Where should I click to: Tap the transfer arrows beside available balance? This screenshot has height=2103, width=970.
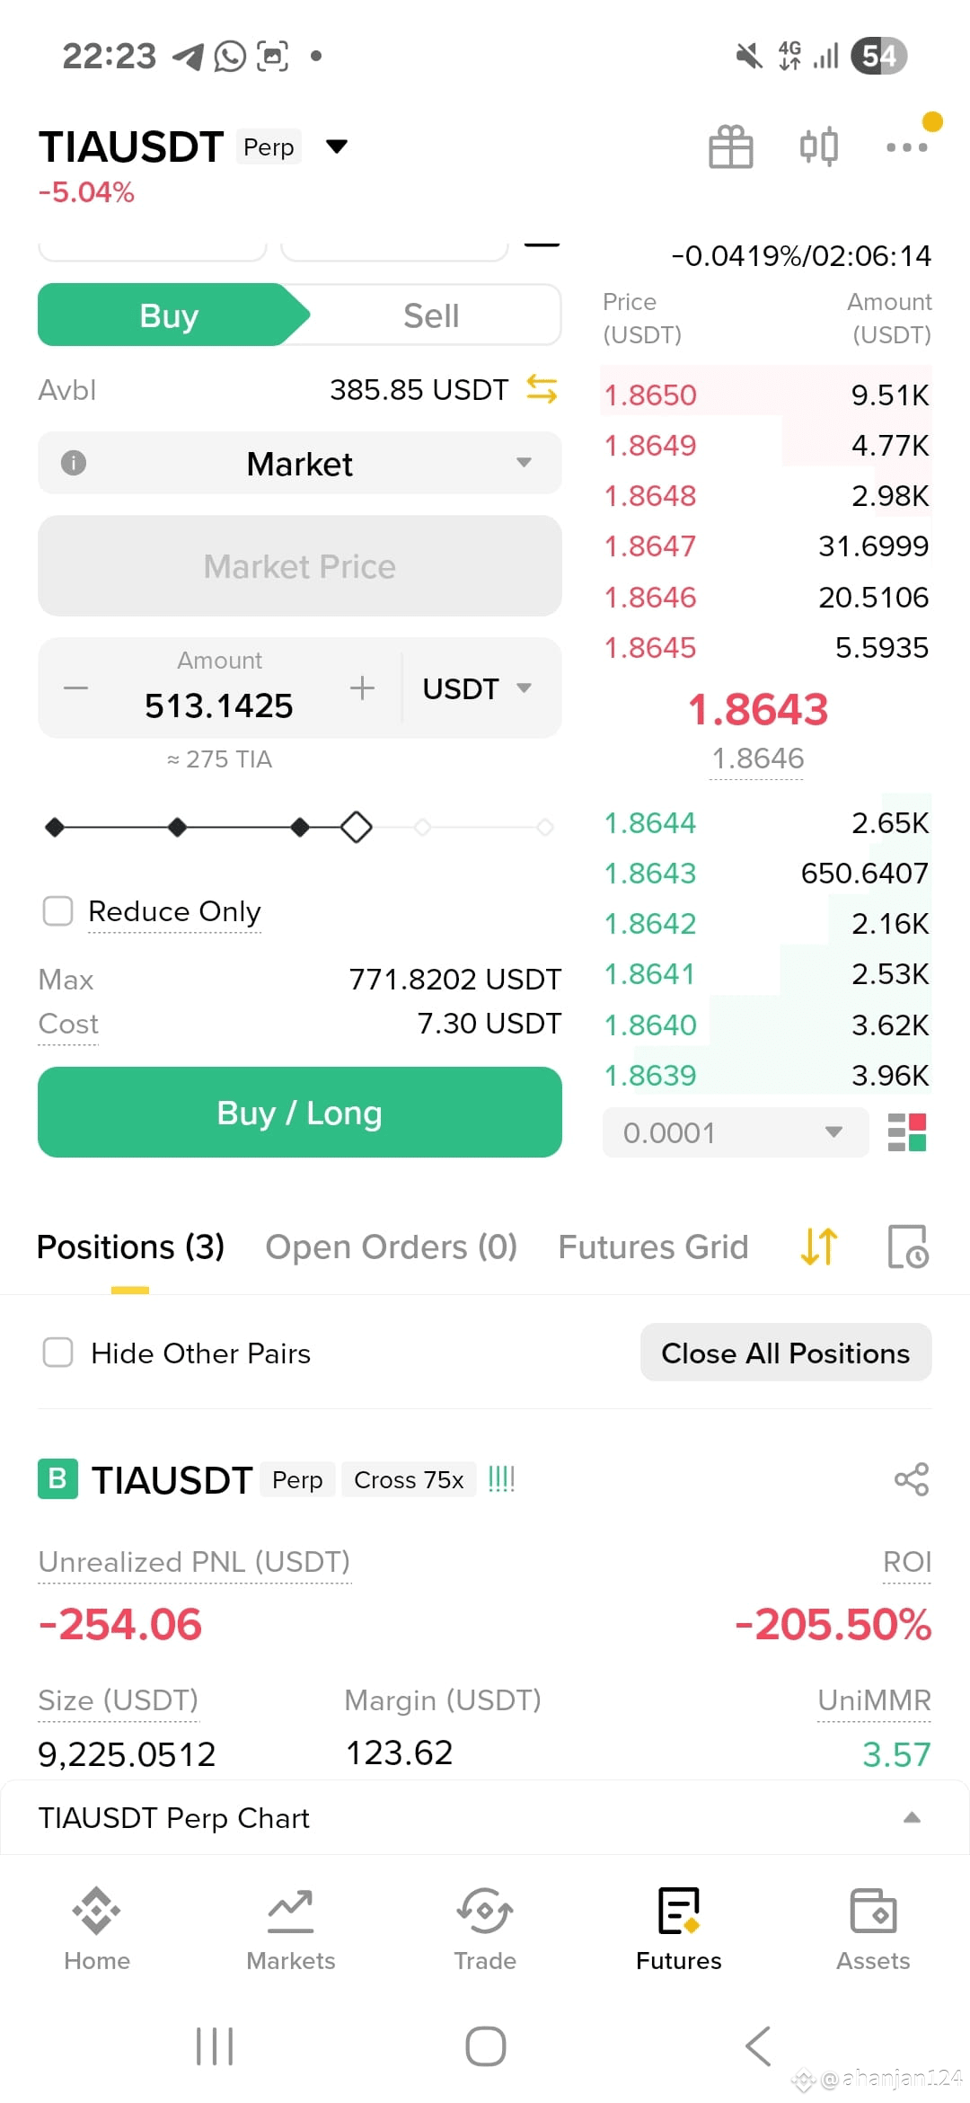pyautogui.click(x=542, y=389)
